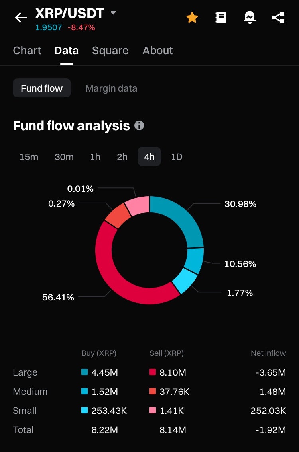Tap the share icon
The image size is (299, 452).
tap(278, 18)
